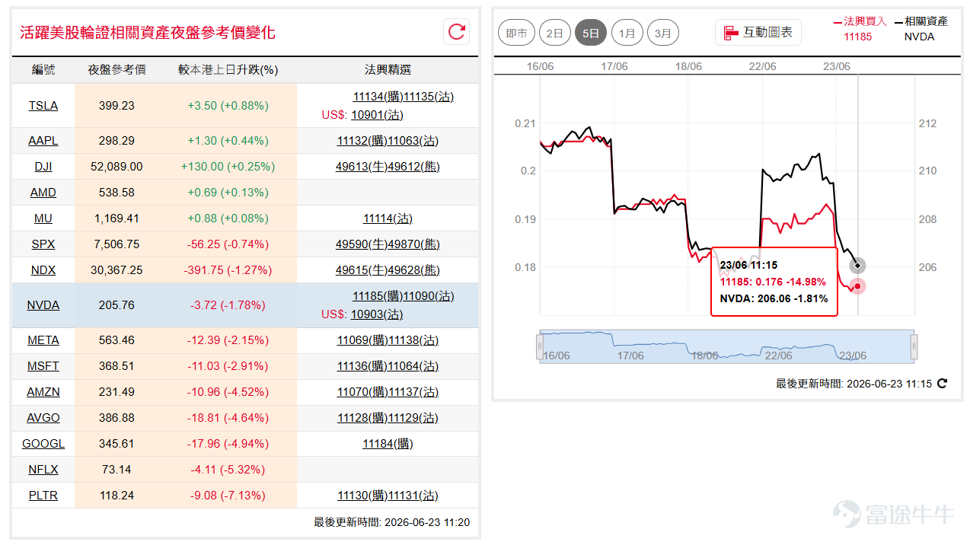The image size is (970, 542).
Task: Select the 5日 chart range
Action: 591,33
